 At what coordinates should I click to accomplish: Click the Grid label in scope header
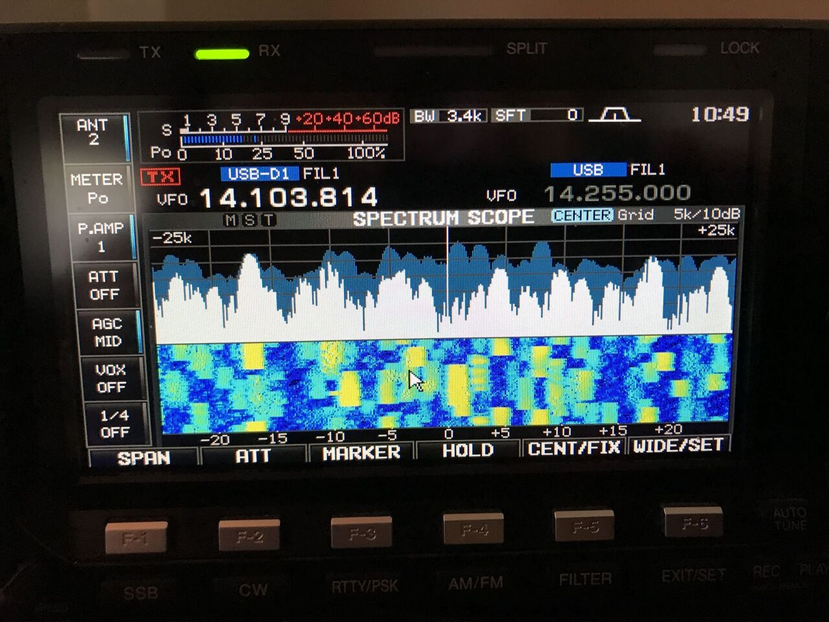(x=636, y=214)
